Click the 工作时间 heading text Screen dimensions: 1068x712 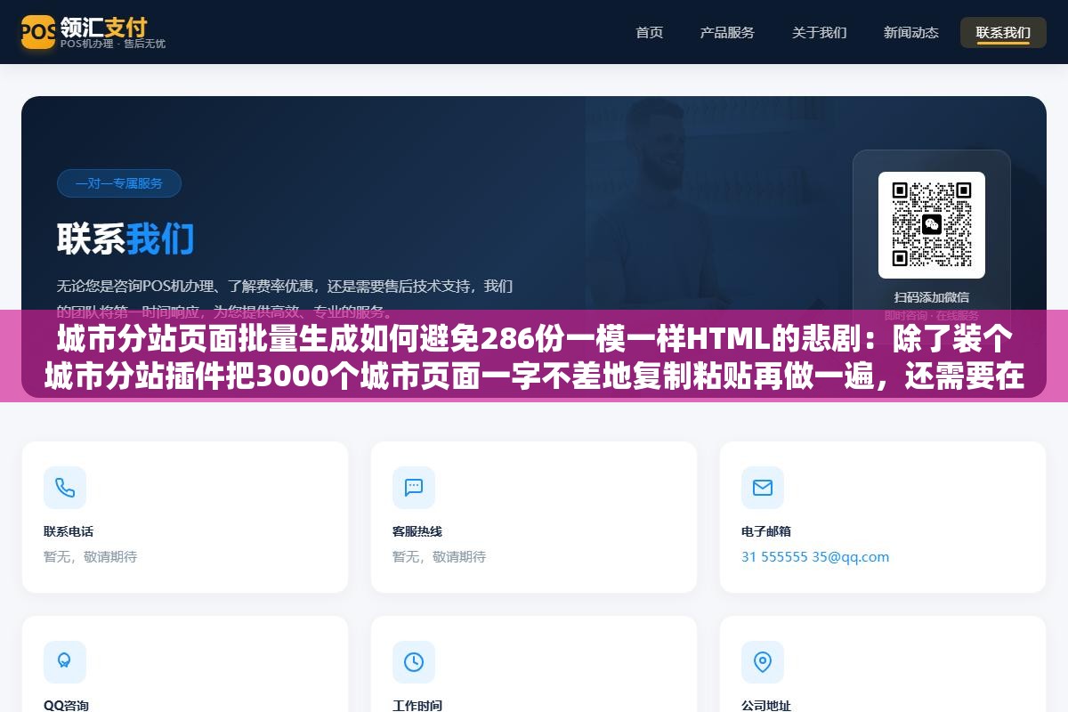point(417,706)
